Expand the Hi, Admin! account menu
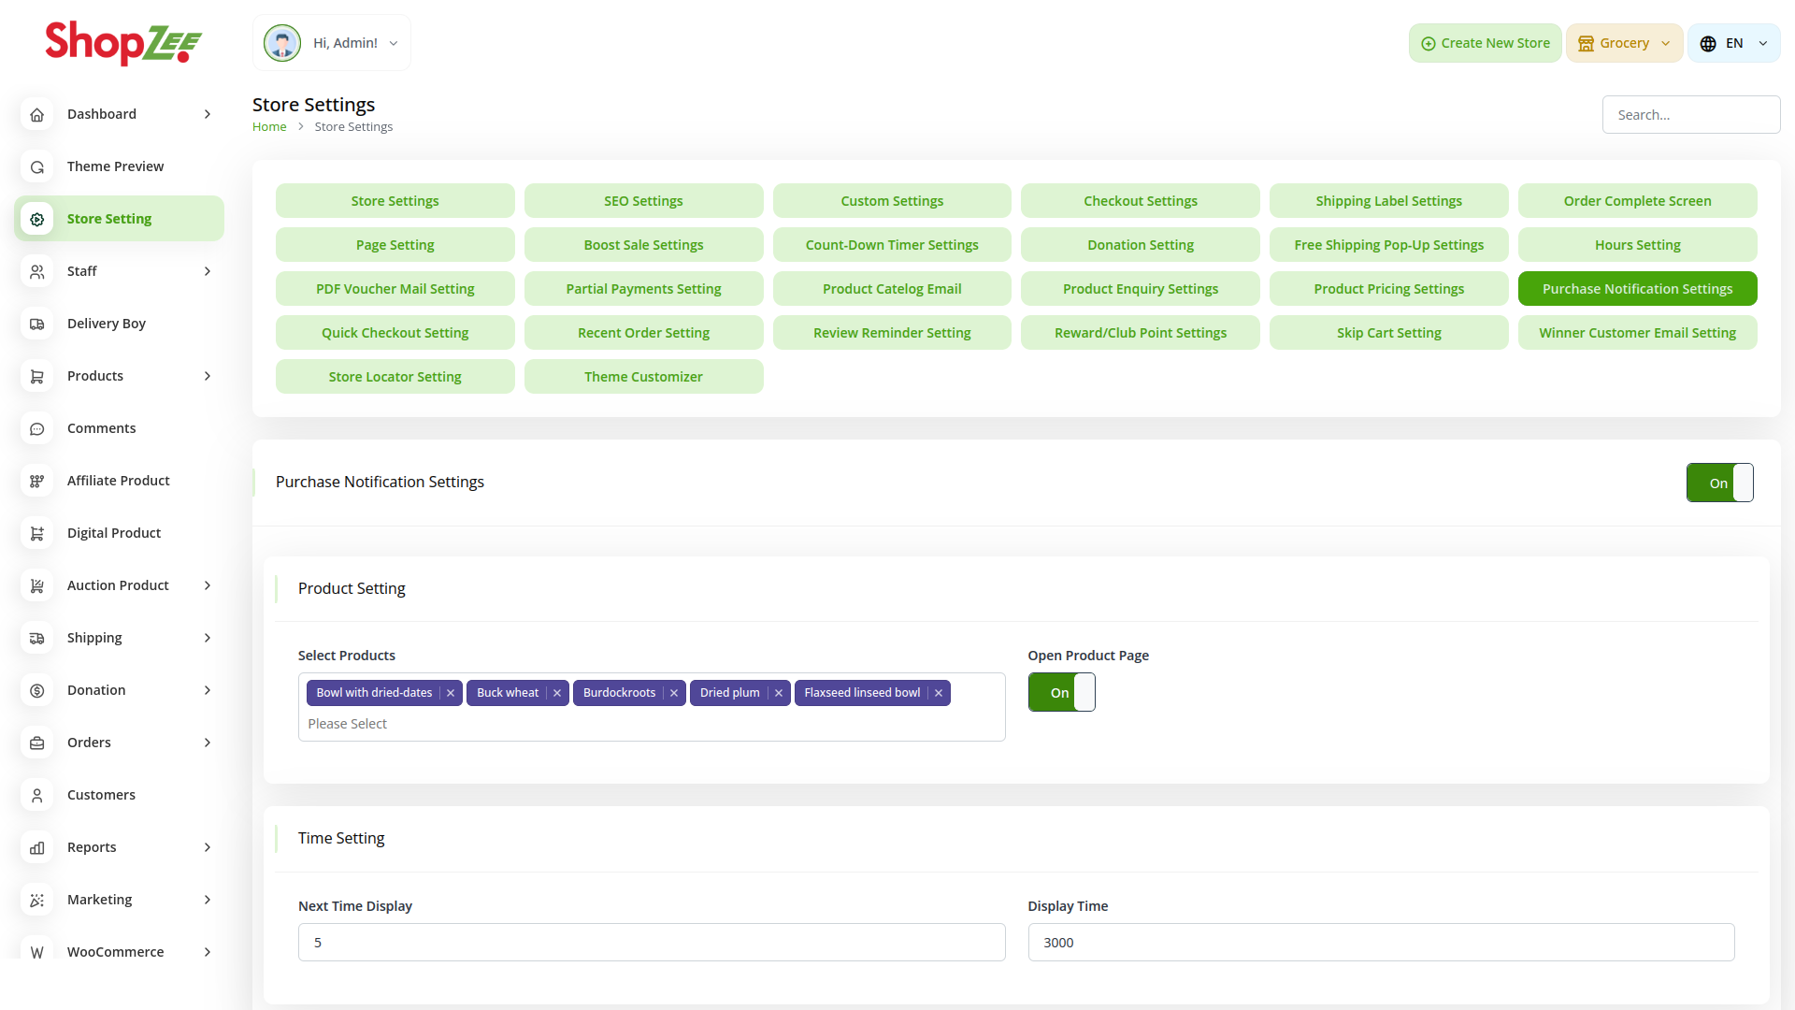Viewport: 1795px width, 1010px height. [394, 43]
